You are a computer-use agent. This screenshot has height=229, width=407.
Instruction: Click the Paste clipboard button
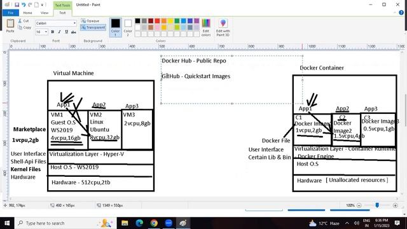pos(10,25)
